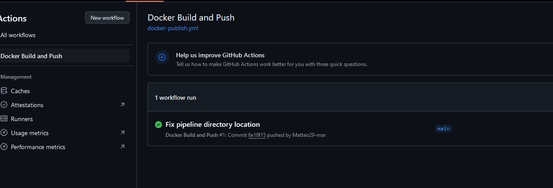This screenshot has height=188, width=553.
Task: Click the New workflow button
Action: 107,17
